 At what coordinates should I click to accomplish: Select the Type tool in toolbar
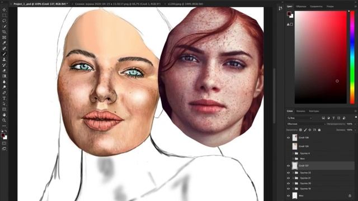pyautogui.click(x=4, y=98)
